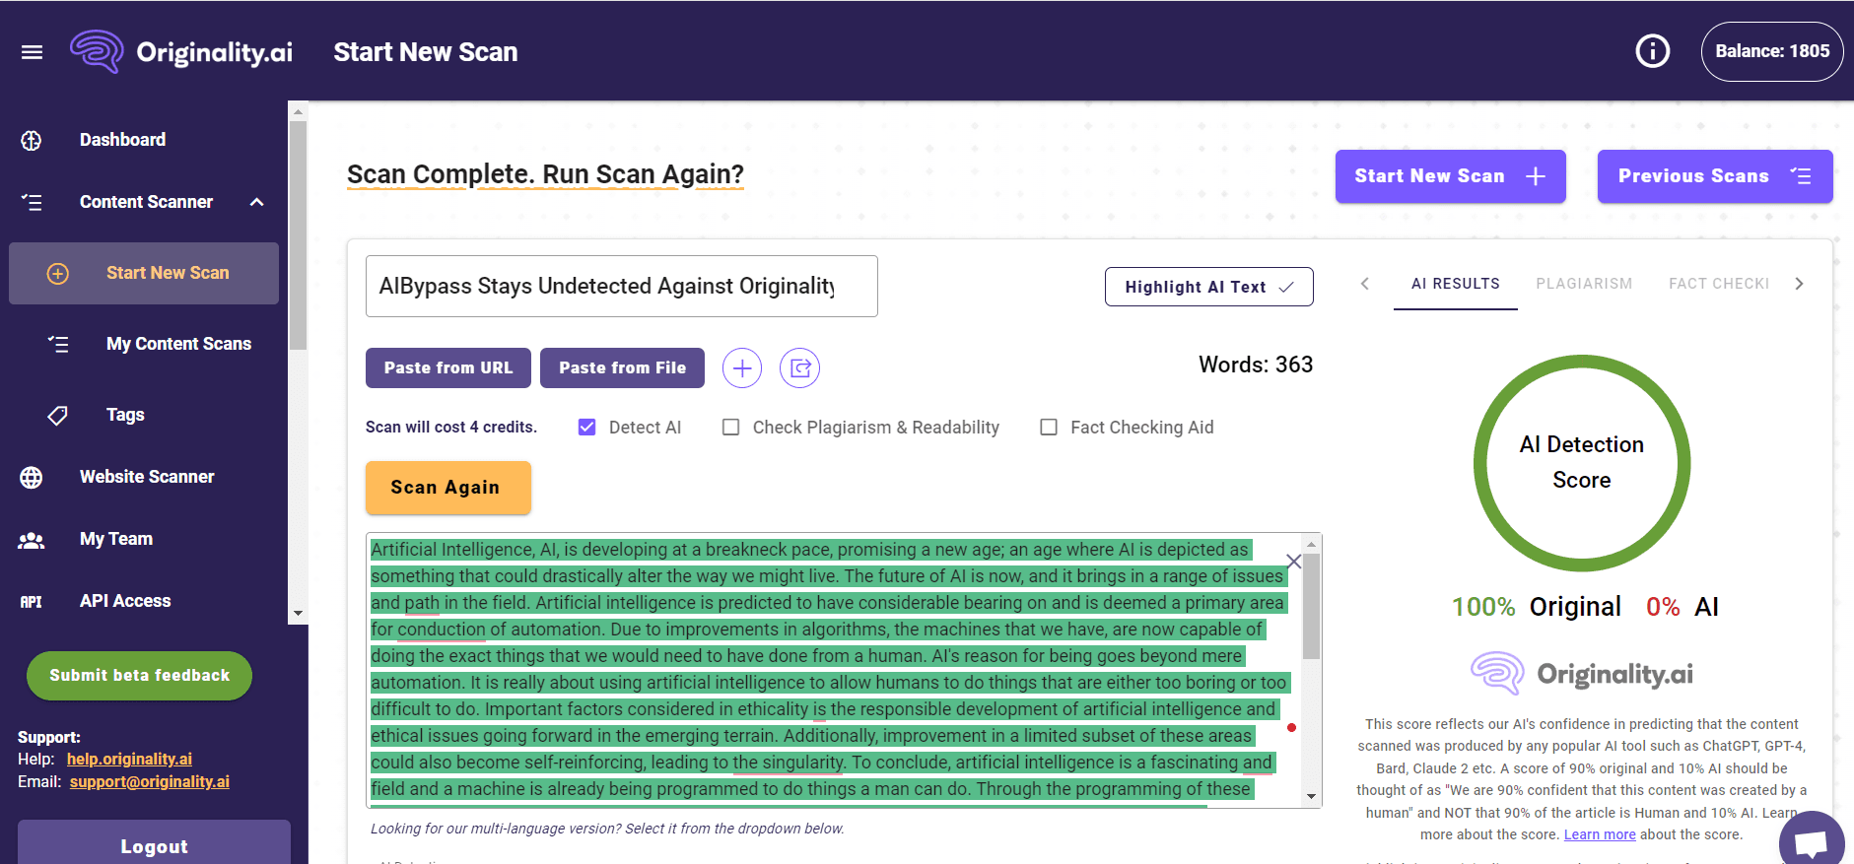Follow the Learn more link

point(1599,834)
